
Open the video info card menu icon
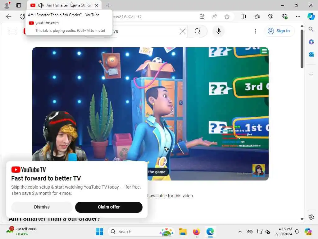point(264,51)
